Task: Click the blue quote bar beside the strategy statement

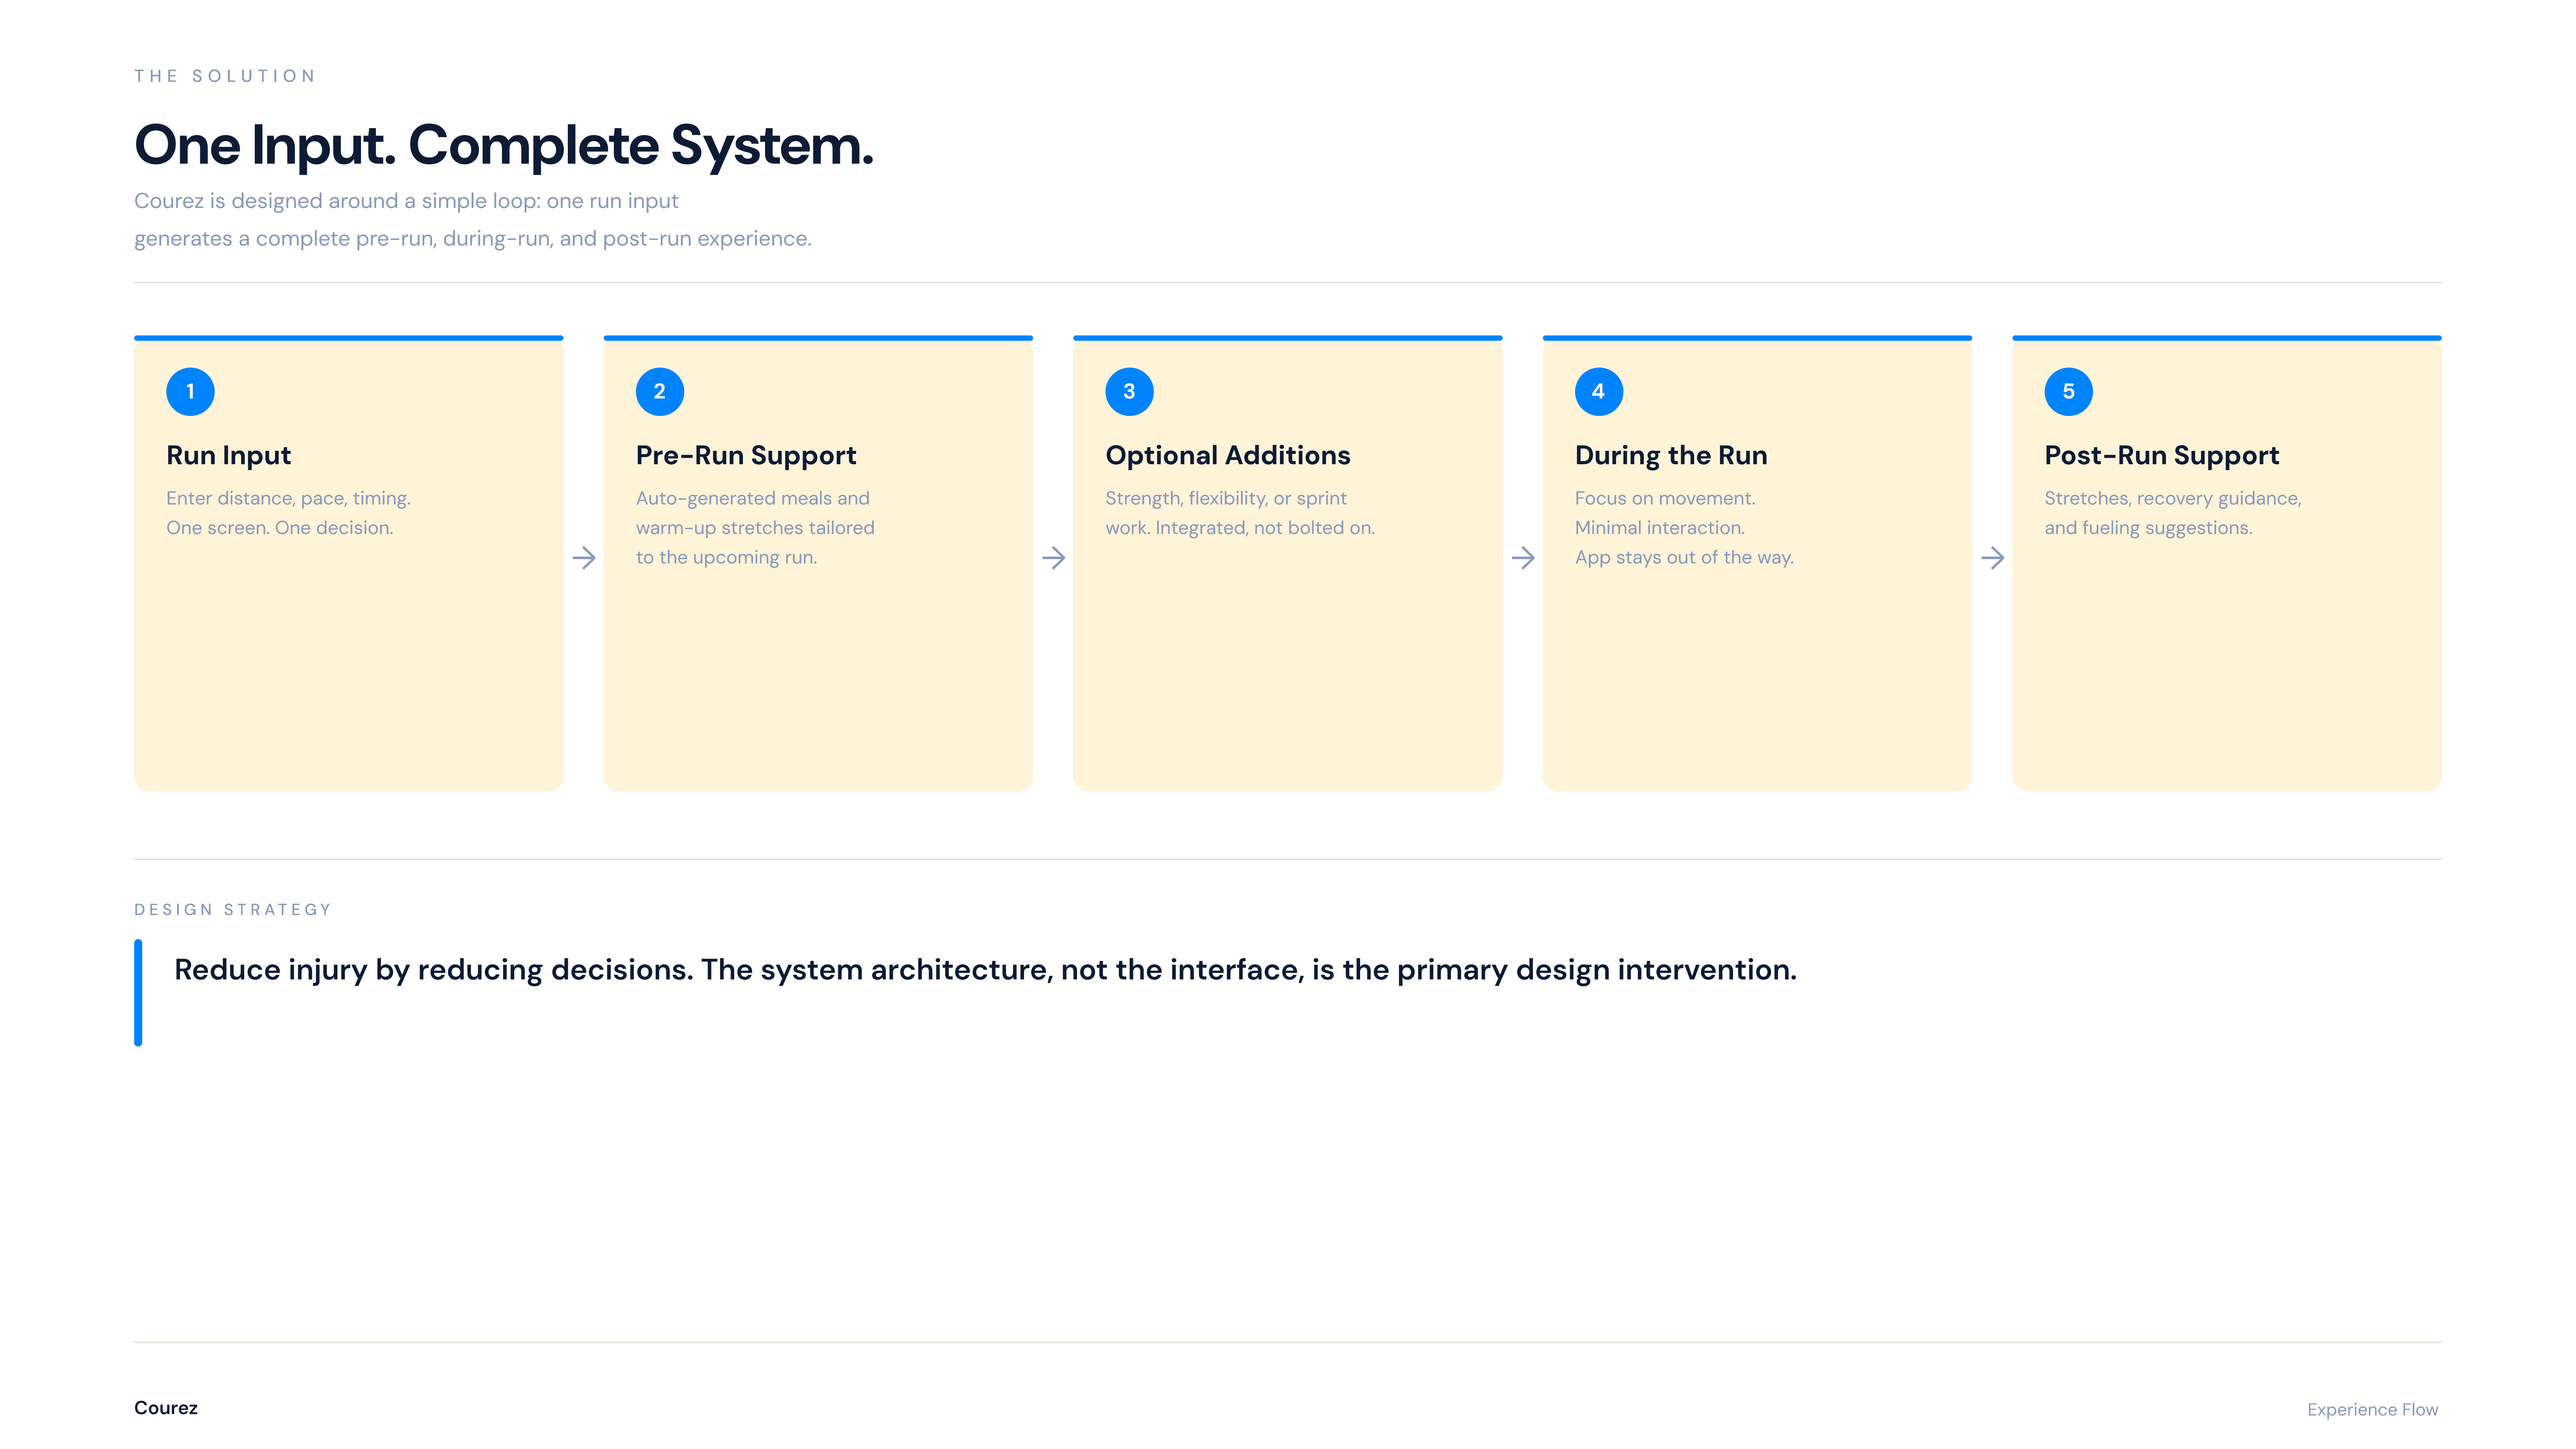Action: [x=138, y=992]
